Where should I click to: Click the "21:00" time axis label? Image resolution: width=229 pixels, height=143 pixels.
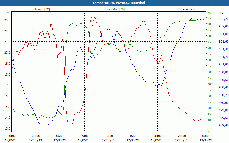182,136
